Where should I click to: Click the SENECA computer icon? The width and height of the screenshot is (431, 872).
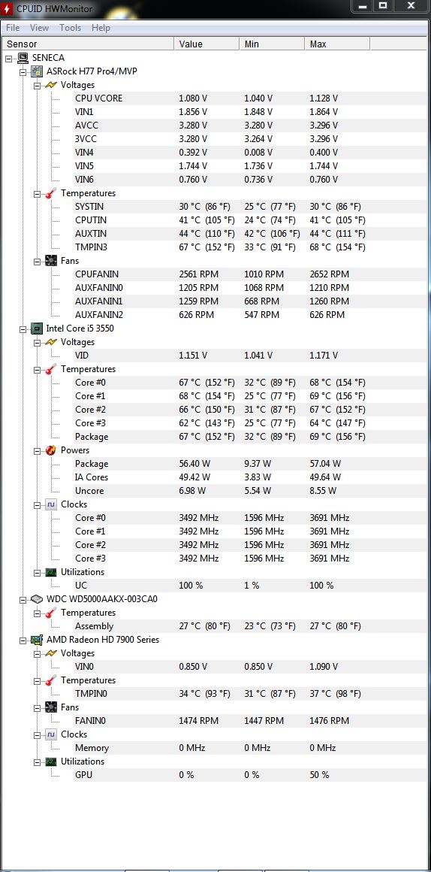pyautogui.click(x=23, y=58)
